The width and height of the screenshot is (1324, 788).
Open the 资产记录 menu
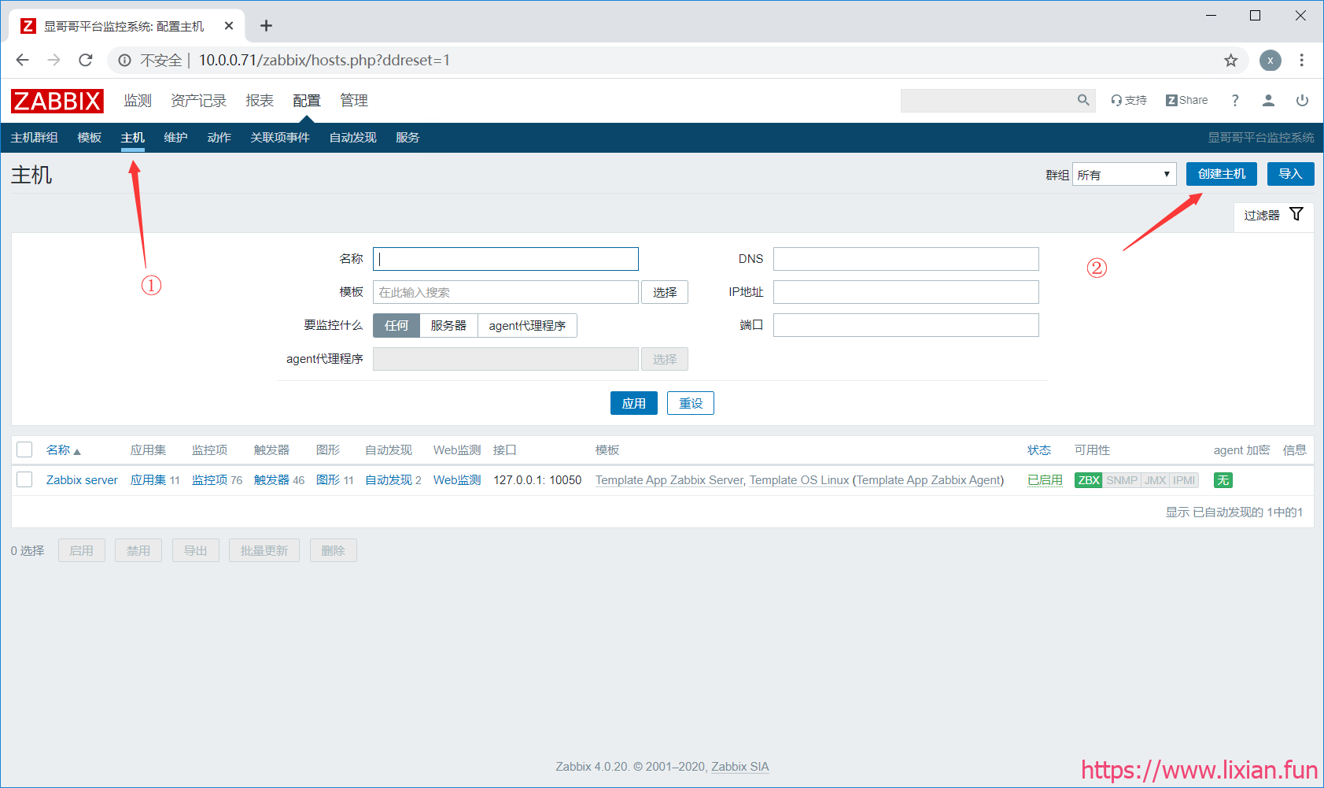198,100
